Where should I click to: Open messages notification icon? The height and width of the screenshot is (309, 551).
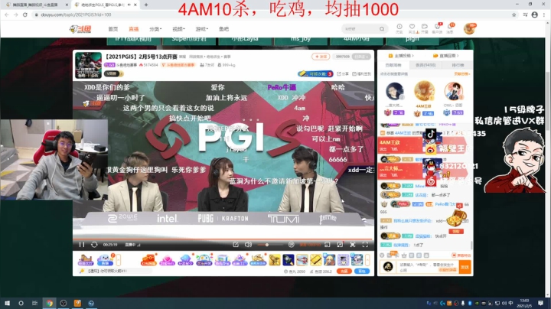coord(450,28)
